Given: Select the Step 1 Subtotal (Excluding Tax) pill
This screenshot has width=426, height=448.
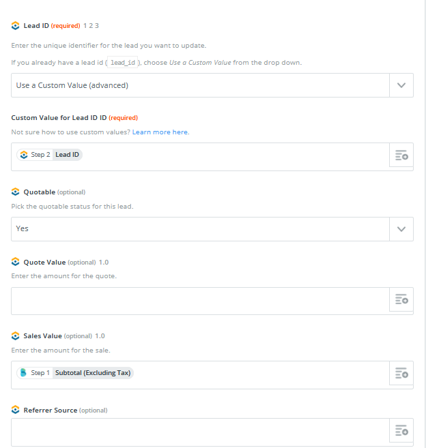Looking at the screenshot, I should click(x=75, y=373).
